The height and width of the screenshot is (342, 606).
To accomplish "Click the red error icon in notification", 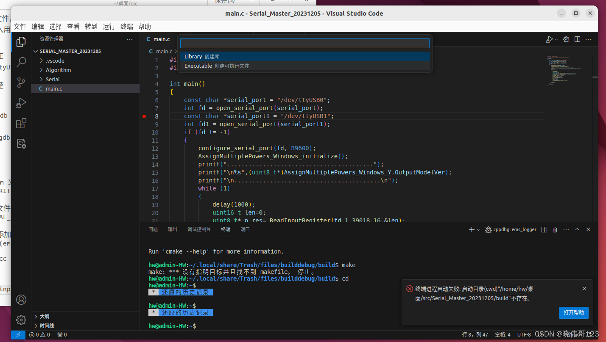I will tap(410, 289).
